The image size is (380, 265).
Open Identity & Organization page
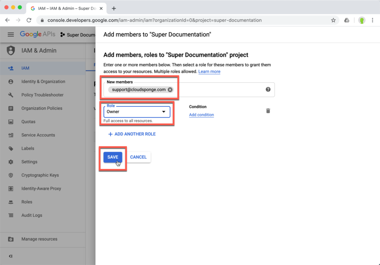(x=43, y=82)
